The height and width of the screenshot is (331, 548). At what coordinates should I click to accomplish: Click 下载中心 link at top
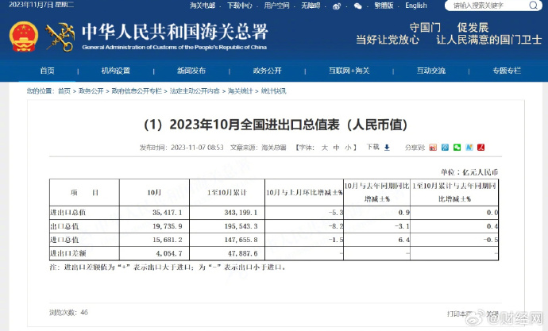[x=240, y=6]
